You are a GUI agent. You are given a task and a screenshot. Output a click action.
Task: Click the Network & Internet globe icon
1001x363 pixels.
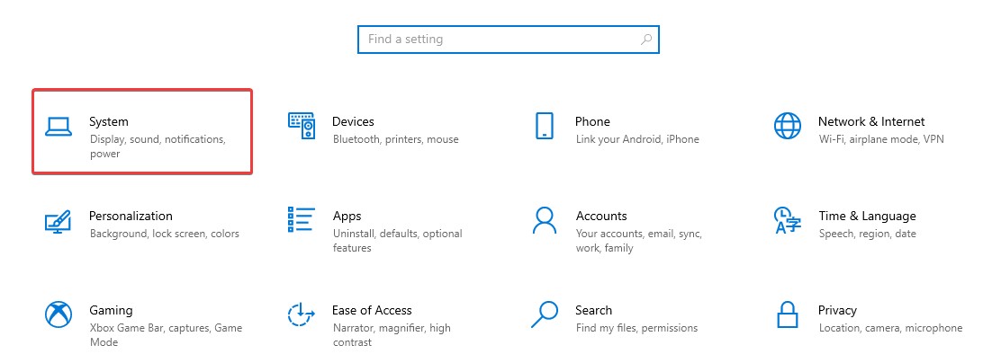tap(787, 126)
